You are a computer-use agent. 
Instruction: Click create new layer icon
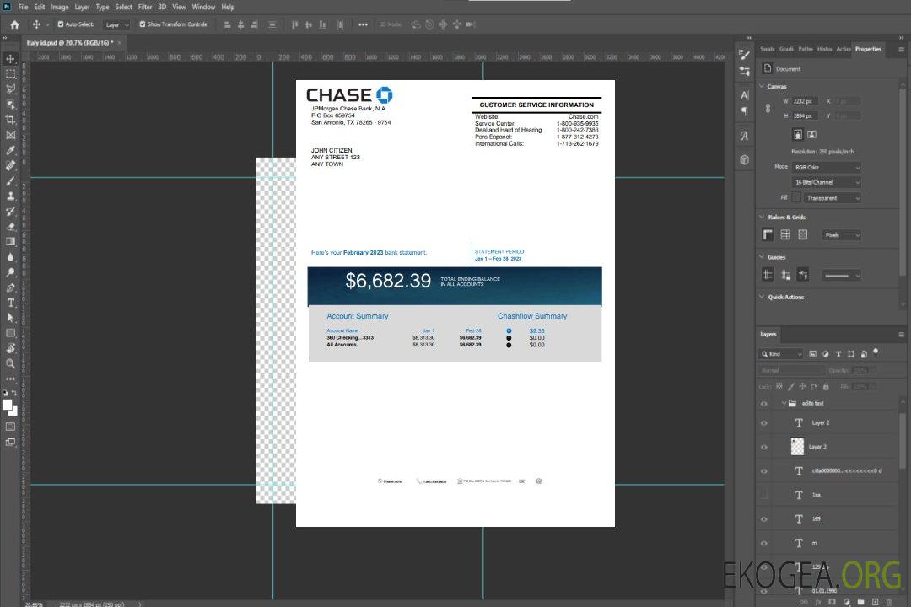point(875,602)
